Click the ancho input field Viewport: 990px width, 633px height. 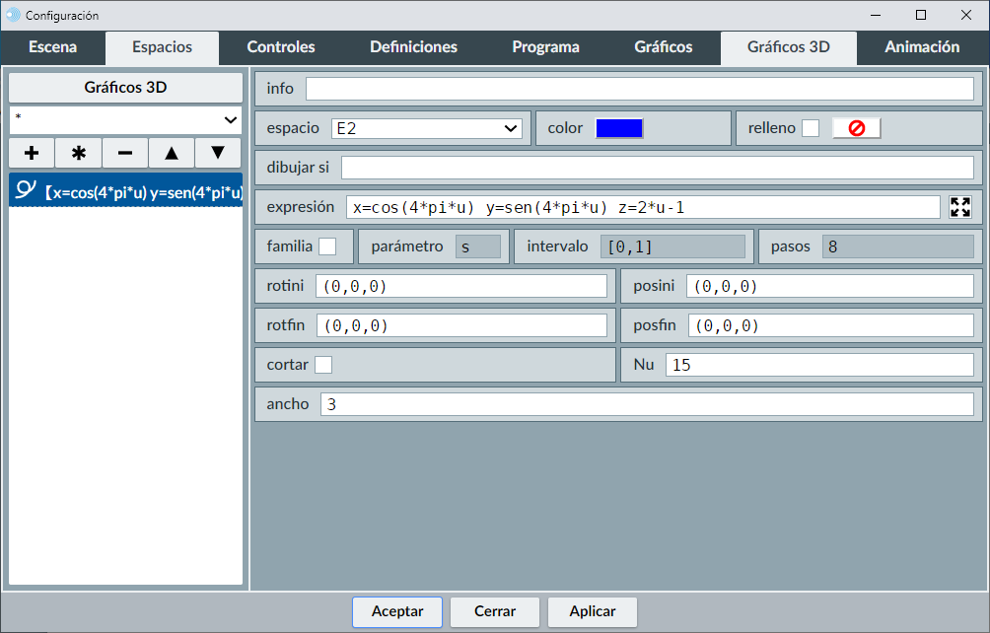pyautogui.click(x=647, y=404)
